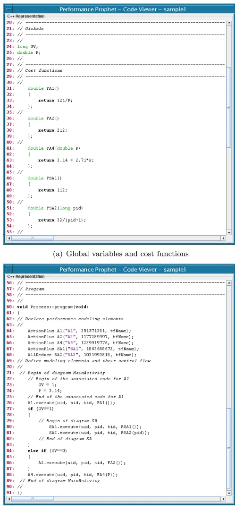The height and width of the screenshot is (511, 235).
Task: Click the SA1.execute call on line 80
Action: click(95, 426)
